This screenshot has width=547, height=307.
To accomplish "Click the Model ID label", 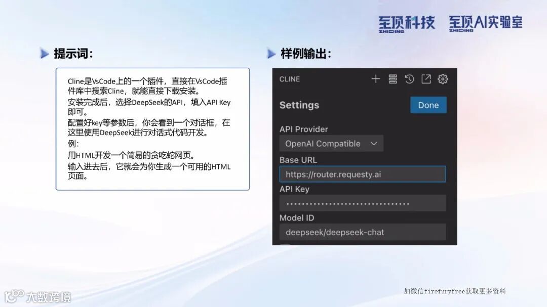I will click(x=297, y=218).
